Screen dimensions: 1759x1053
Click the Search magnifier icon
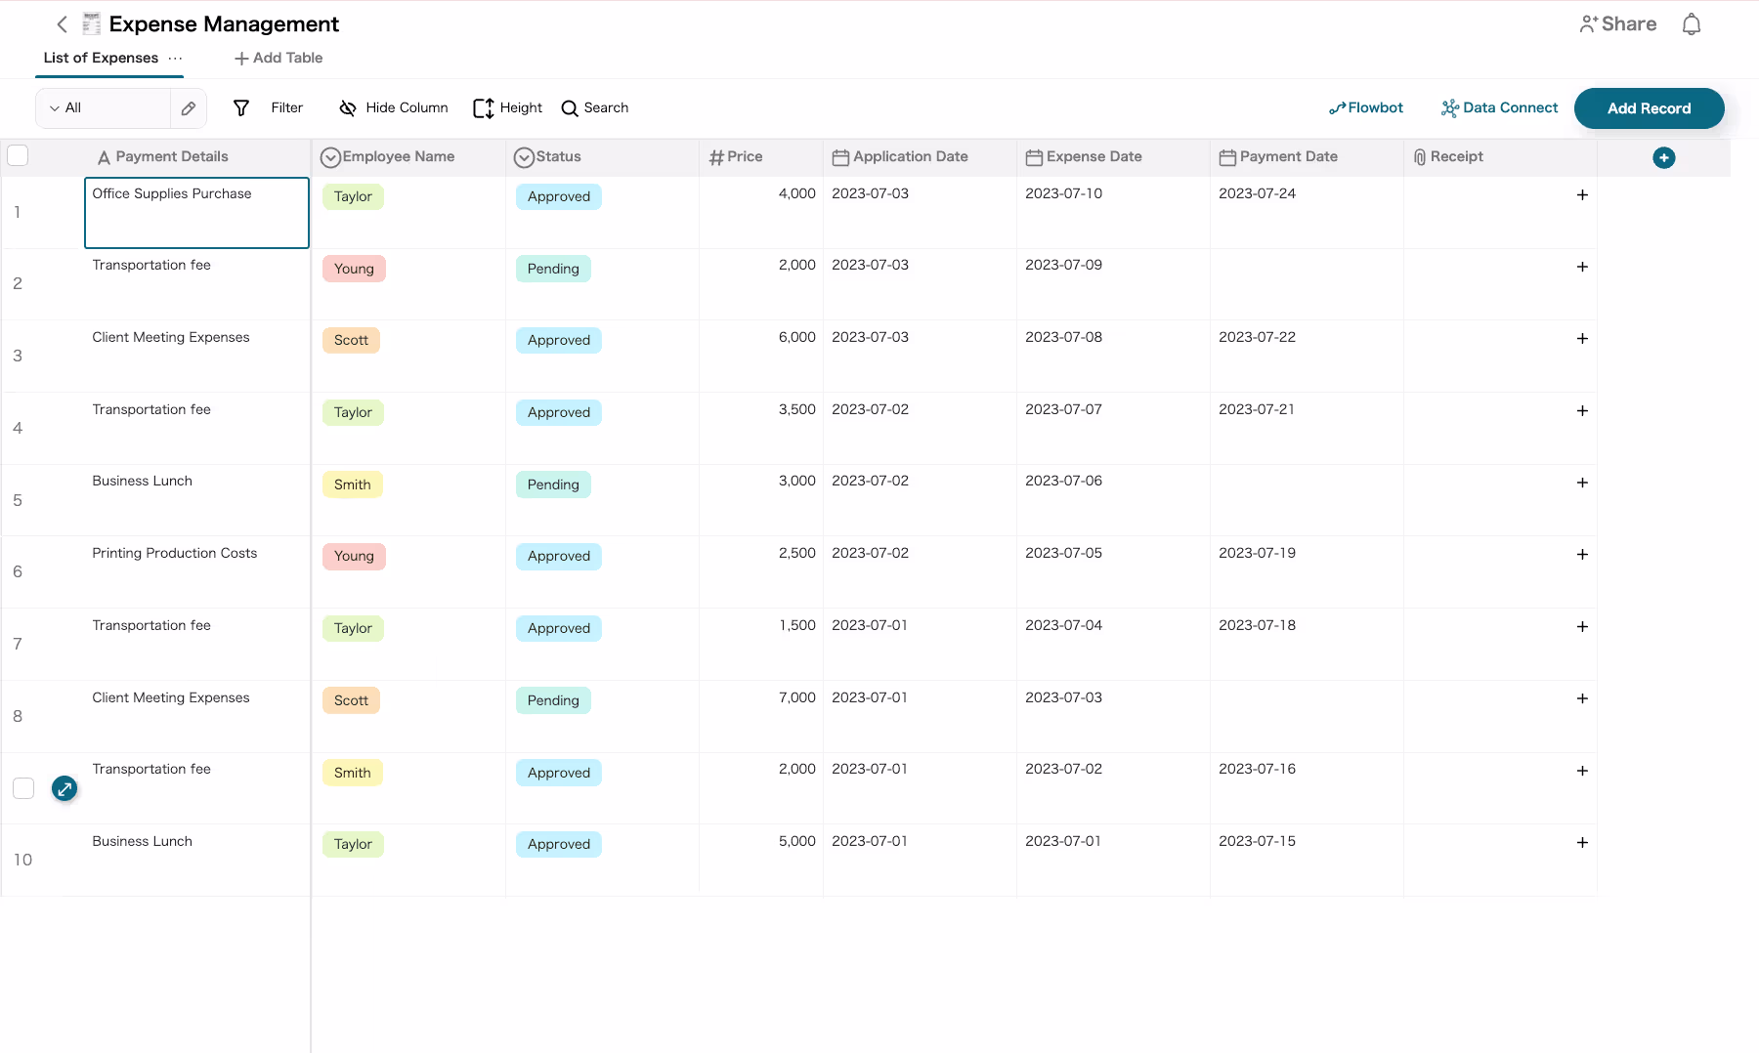pos(569,107)
